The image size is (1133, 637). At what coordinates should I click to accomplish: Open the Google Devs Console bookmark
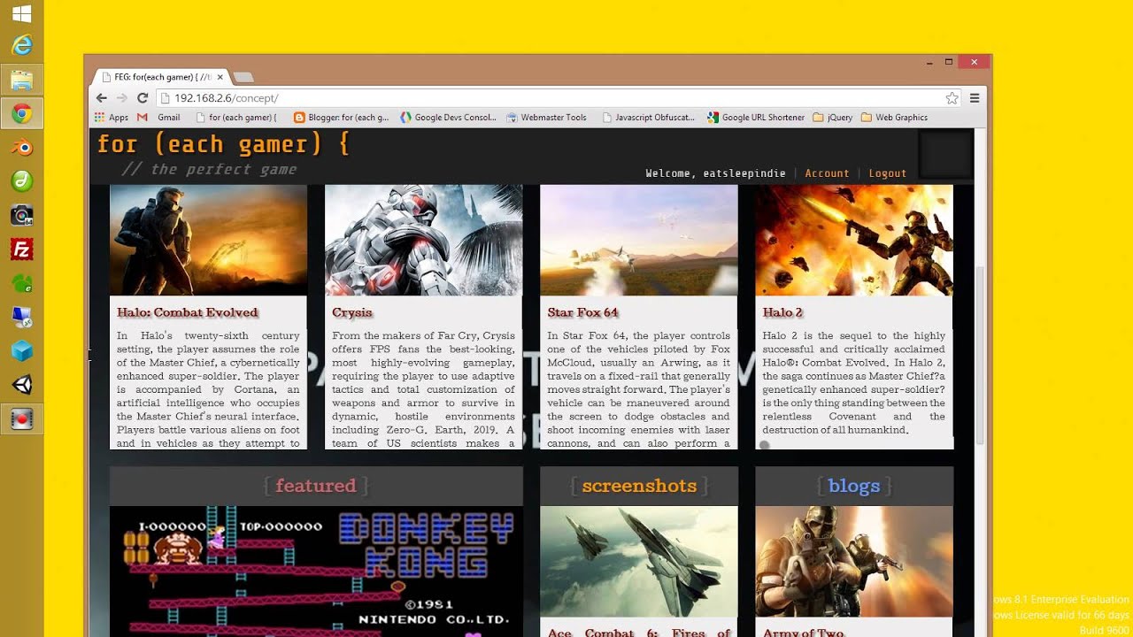(448, 117)
